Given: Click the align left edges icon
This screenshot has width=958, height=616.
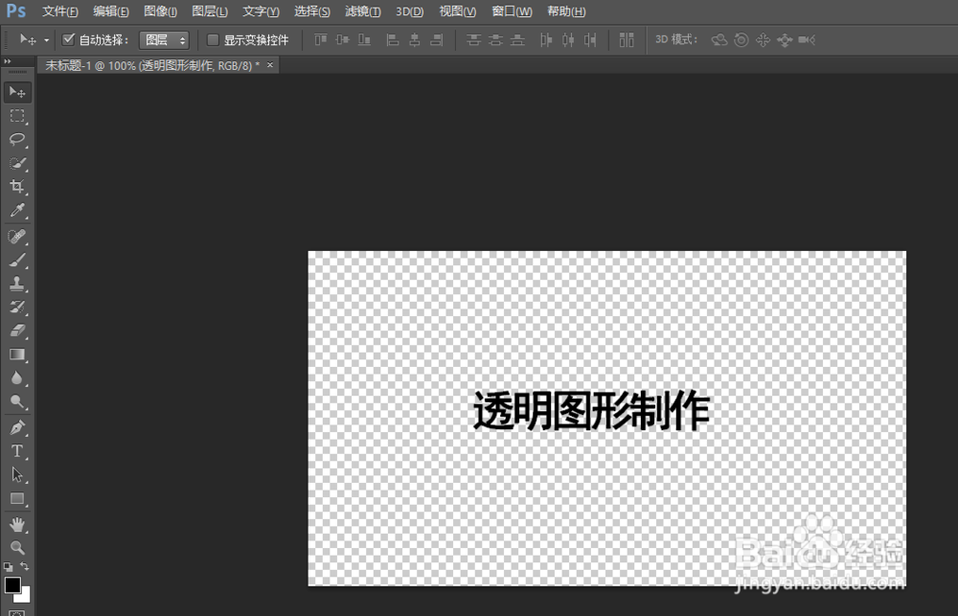Looking at the screenshot, I should coord(393,39).
